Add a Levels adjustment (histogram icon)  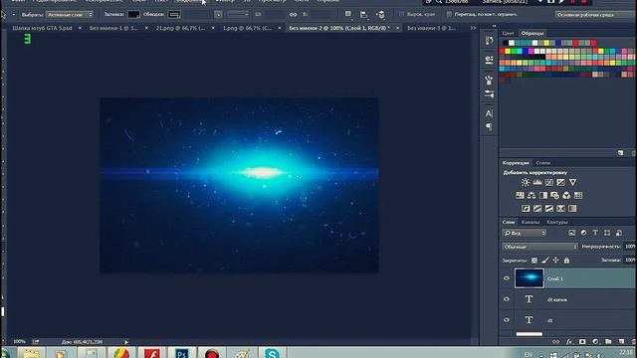click(537, 182)
